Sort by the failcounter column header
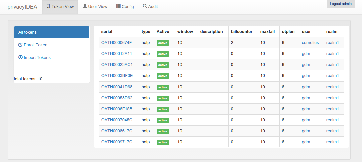 click(241, 32)
